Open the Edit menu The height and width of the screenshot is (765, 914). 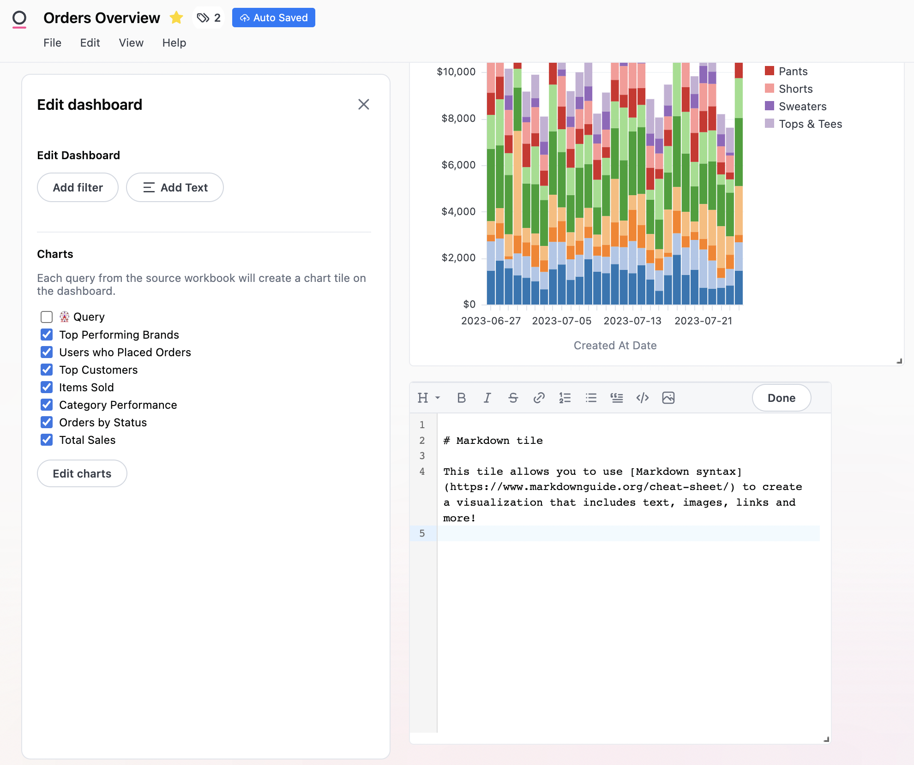coord(90,43)
